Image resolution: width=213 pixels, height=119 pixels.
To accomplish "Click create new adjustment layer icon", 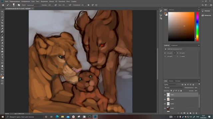I will click(x=187, y=113).
